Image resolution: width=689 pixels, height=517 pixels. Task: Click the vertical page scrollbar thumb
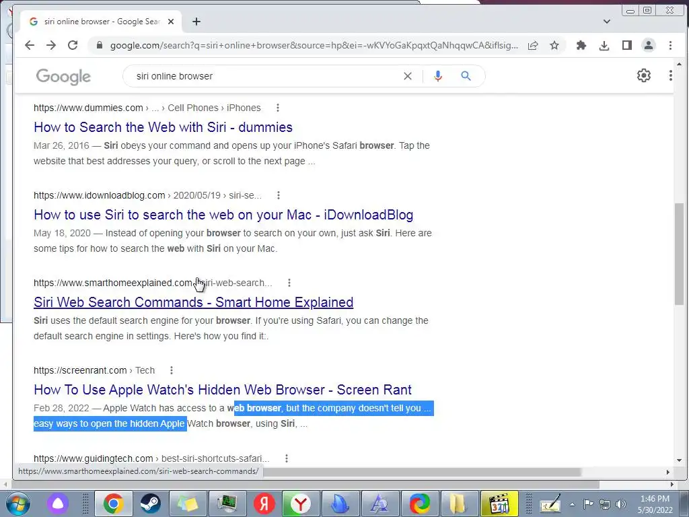[x=679, y=254]
